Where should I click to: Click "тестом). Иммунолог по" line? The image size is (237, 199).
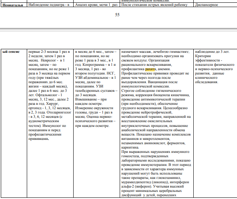[x=47, y=126]
